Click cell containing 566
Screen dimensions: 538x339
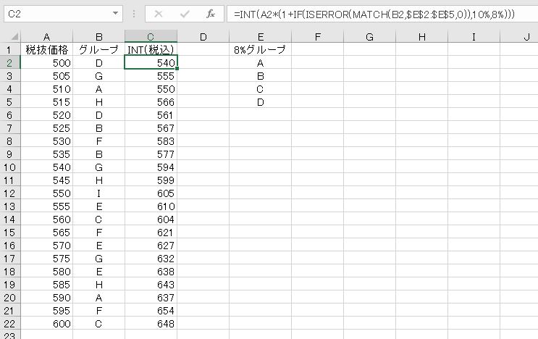(151, 102)
